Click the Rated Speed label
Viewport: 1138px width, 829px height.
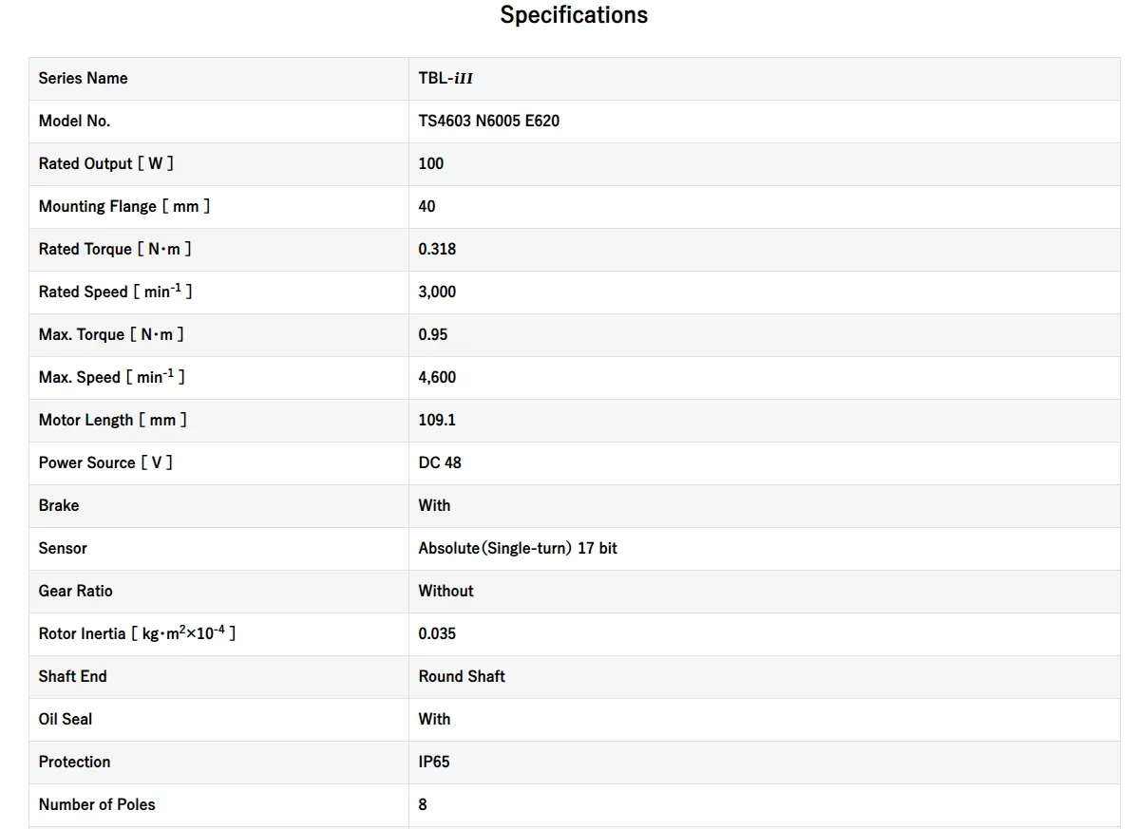pyautogui.click(x=115, y=292)
